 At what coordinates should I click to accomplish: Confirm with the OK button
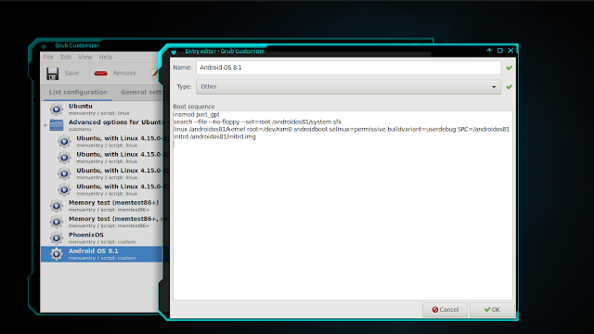coord(492,310)
